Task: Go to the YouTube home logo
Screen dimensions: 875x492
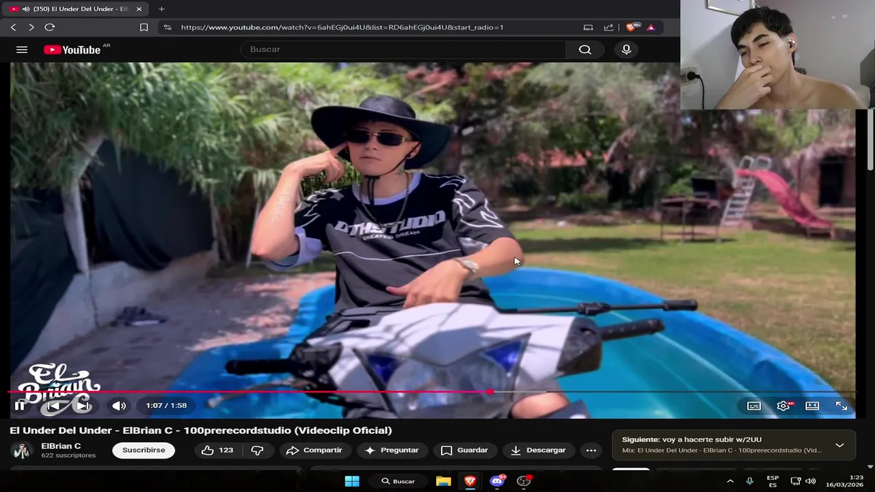Action: point(72,49)
